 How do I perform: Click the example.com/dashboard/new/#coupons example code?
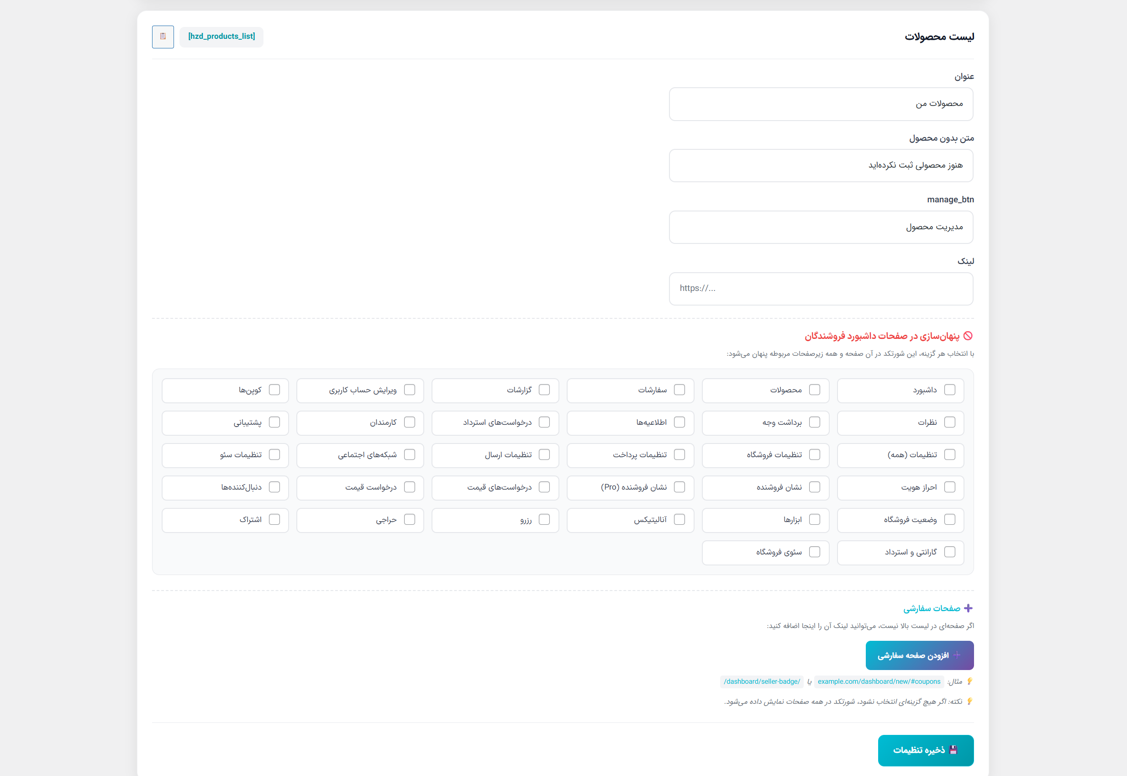pyautogui.click(x=879, y=681)
